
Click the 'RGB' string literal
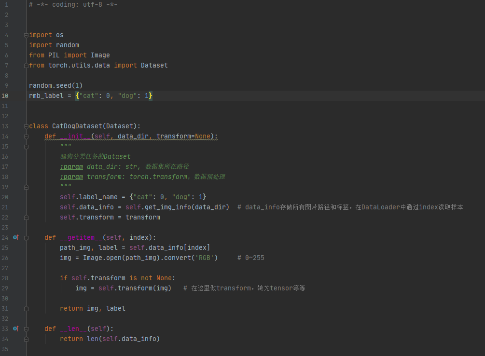pyautogui.click(x=205, y=258)
